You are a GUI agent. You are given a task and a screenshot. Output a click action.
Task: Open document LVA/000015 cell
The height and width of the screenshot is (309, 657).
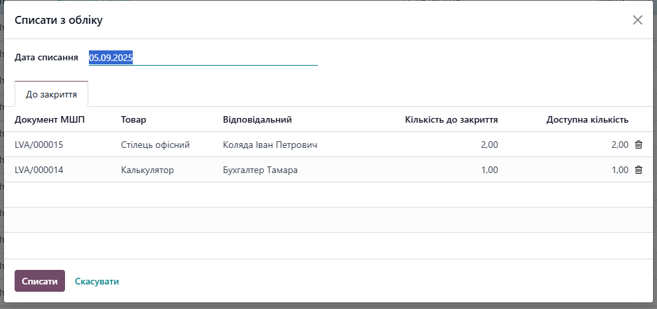pyautogui.click(x=38, y=145)
